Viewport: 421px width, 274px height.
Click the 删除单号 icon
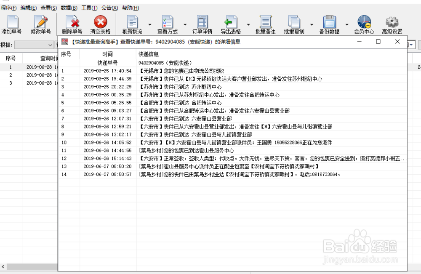[72, 22]
